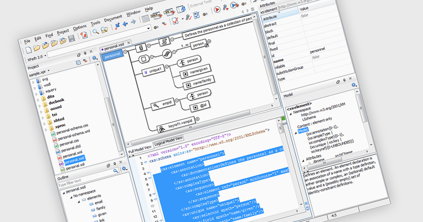
Task: Click the red play Apply transformation icon
Action: tap(217, 9)
